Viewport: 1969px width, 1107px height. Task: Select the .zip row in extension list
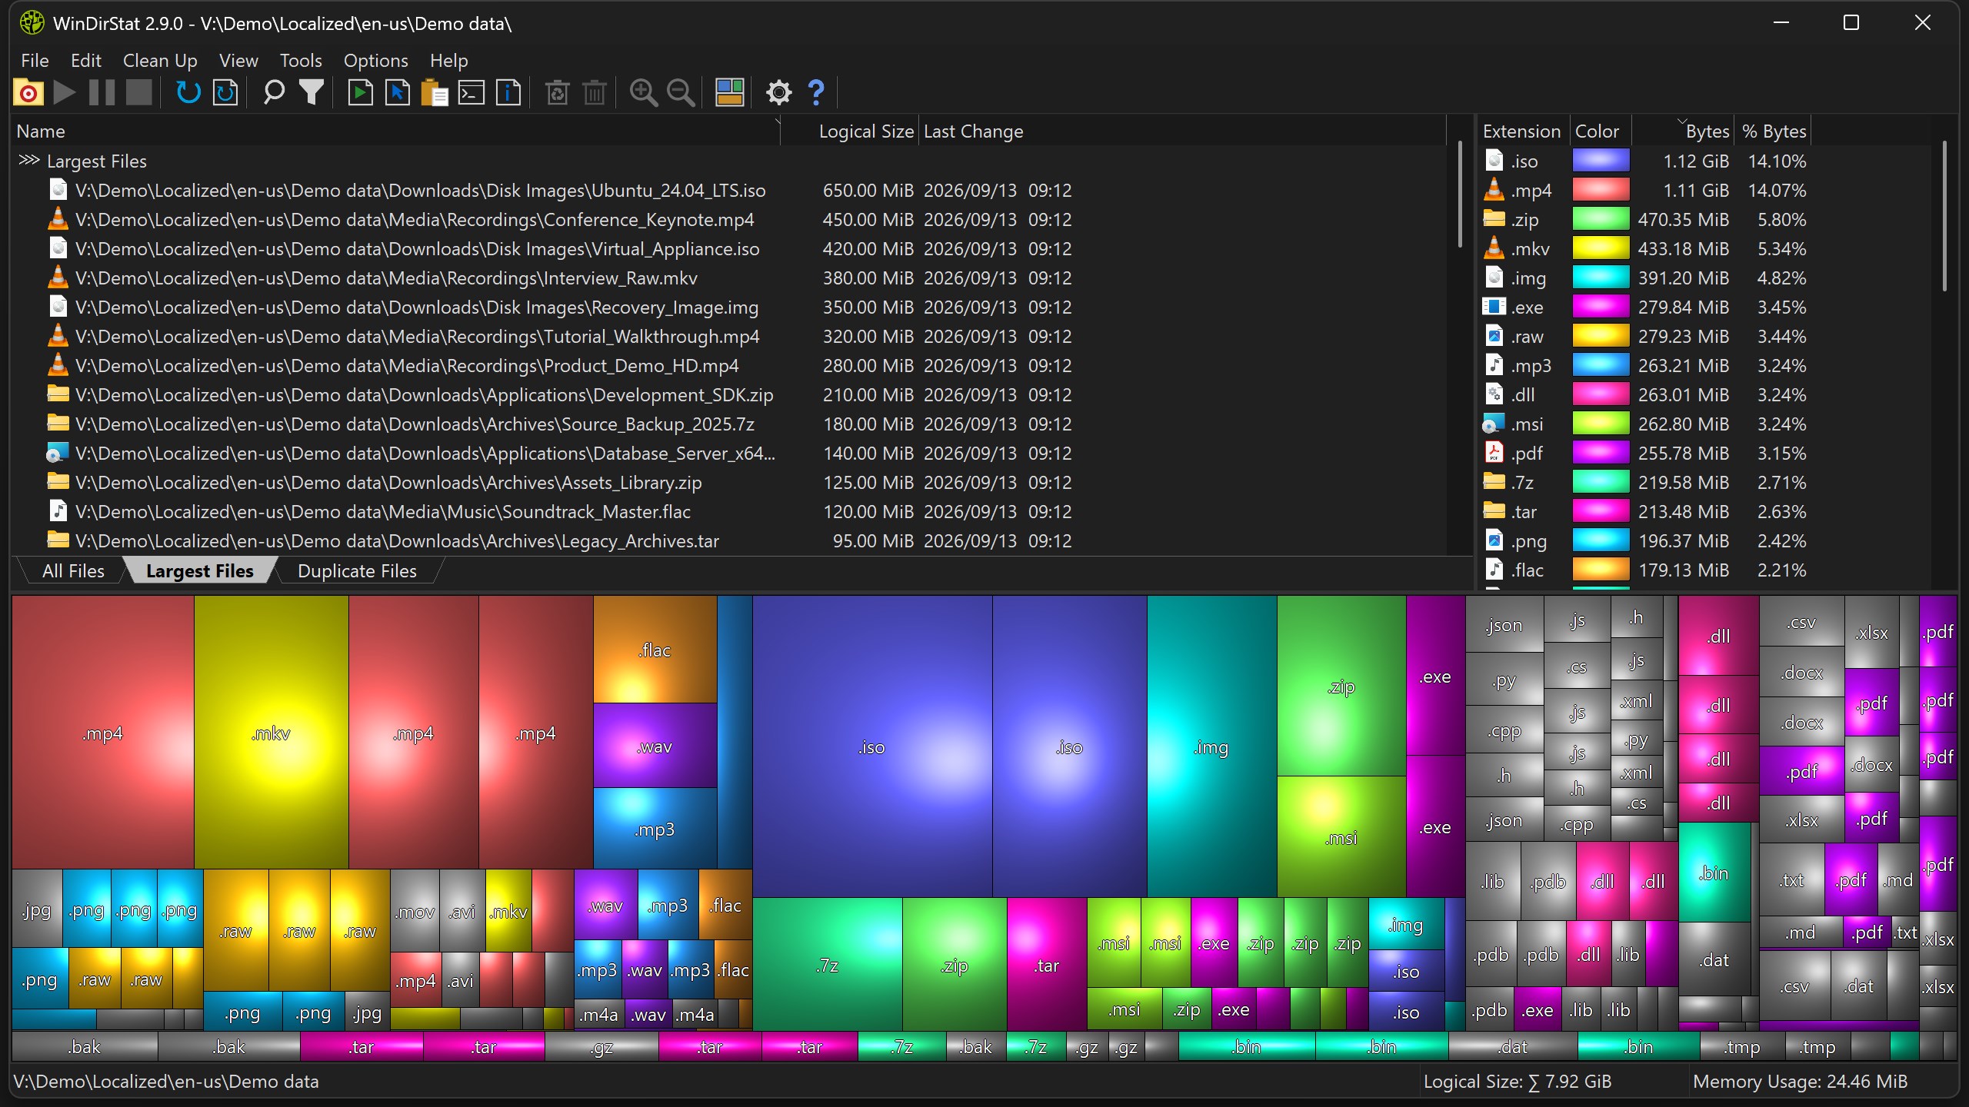tap(1704, 219)
